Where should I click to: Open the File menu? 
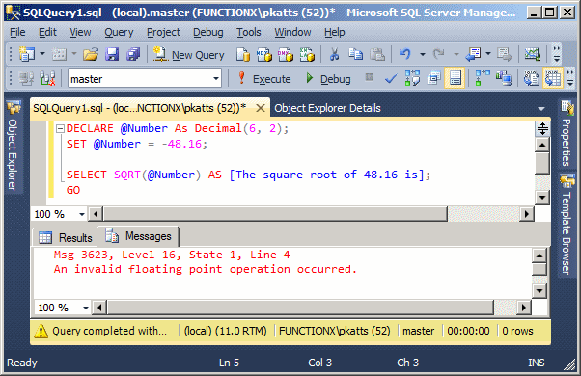tap(17, 33)
